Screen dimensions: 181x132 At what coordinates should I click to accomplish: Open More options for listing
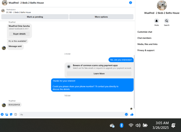click(101, 17)
